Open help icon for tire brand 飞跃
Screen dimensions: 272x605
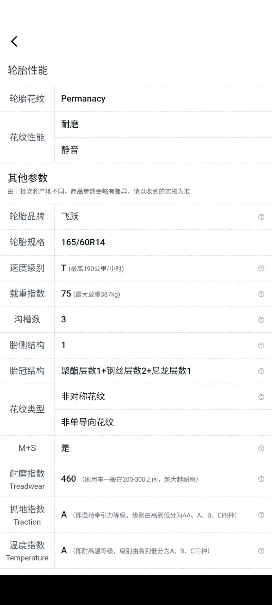click(261, 217)
